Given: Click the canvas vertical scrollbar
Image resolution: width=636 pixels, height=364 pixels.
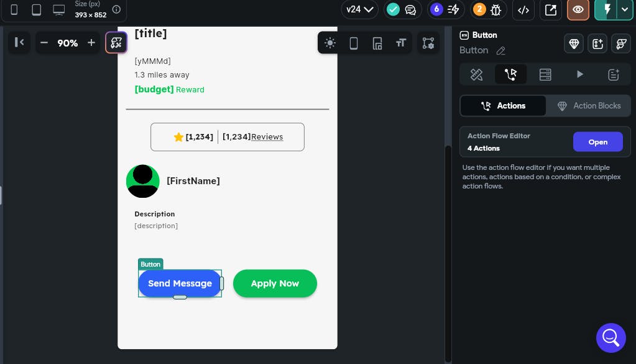Looking at the screenshot, I should tap(448, 254).
